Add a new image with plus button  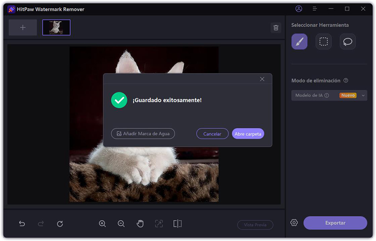point(23,28)
